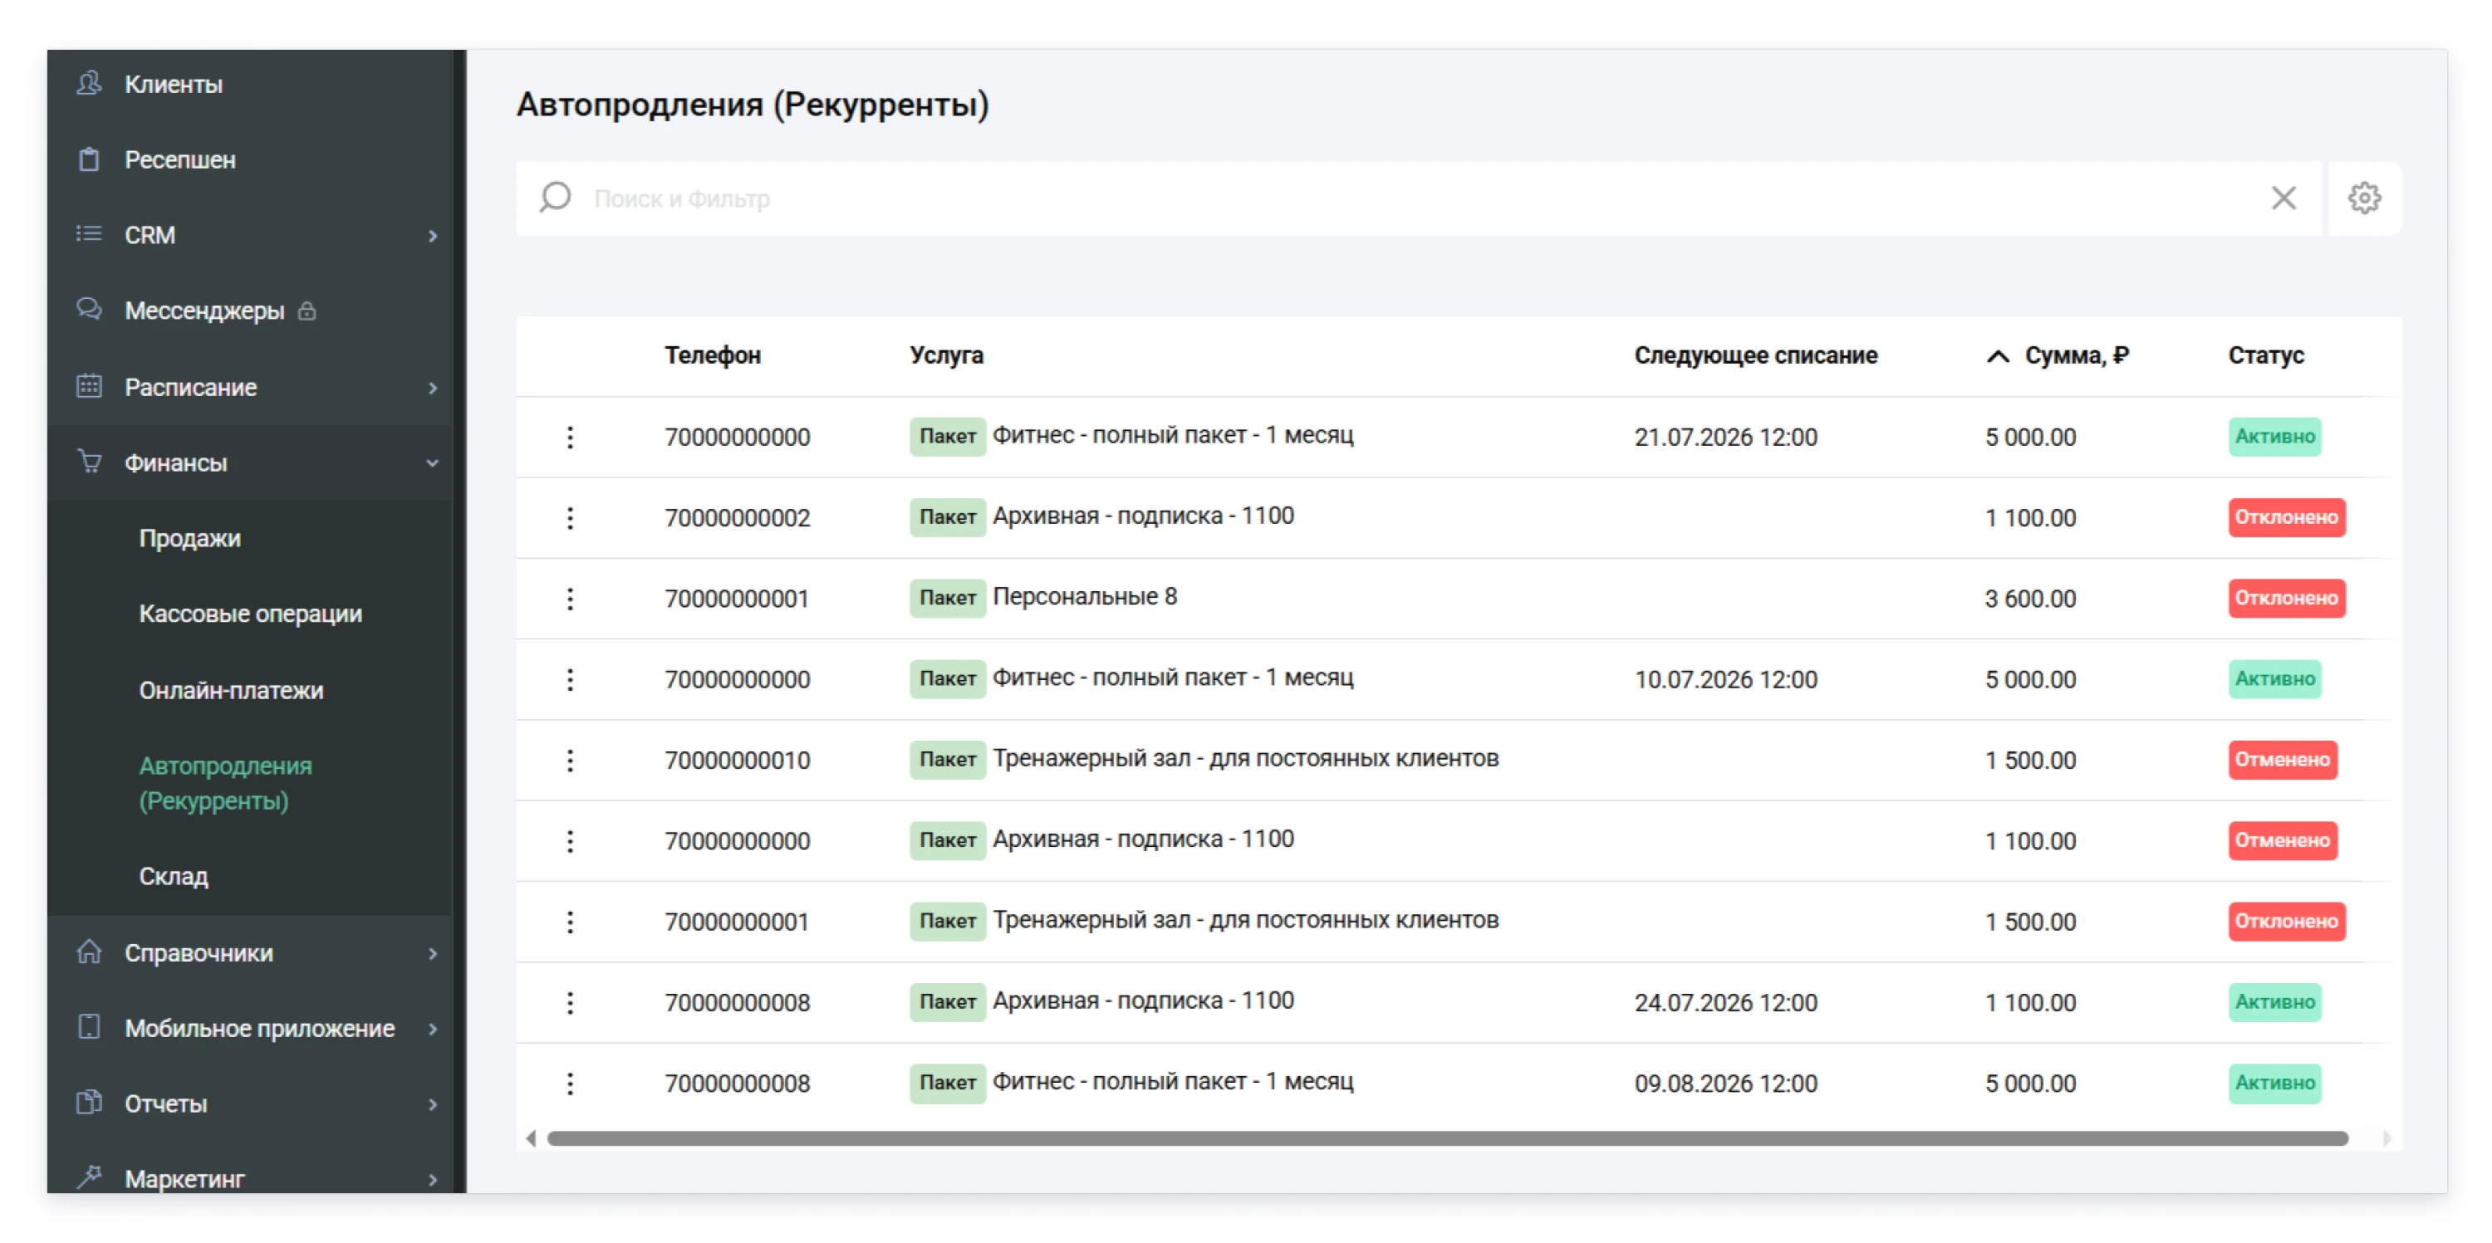
Task: Open table settings gear icon
Action: tap(2363, 198)
